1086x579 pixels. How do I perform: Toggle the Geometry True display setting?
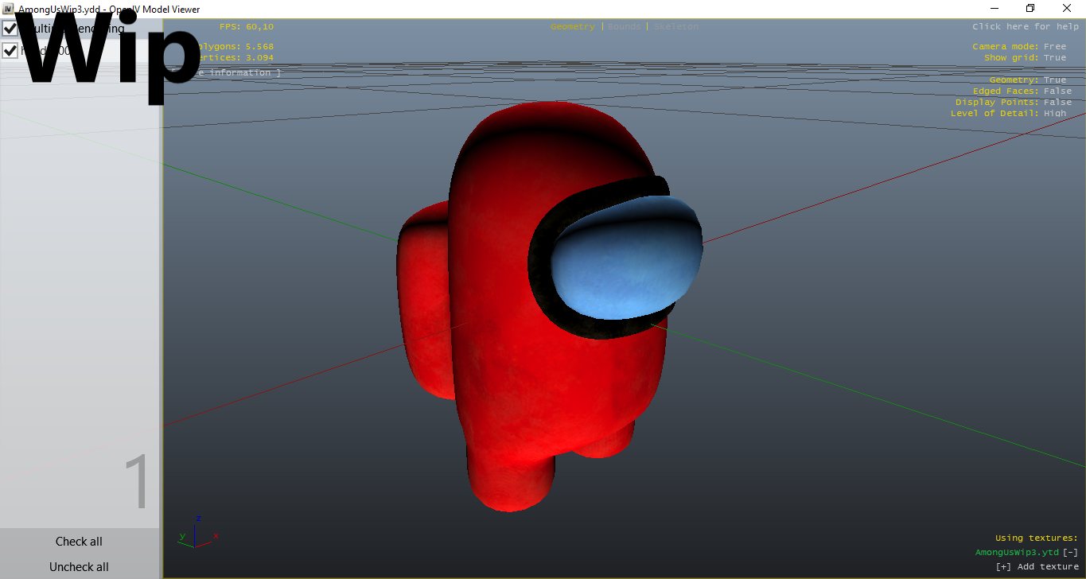pos(1055,80)
